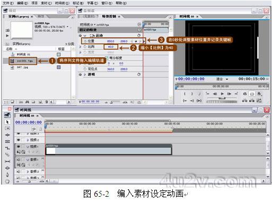272x201 pixels.
Task: Expand Video 2 track
Action: [x=28, y=140]
